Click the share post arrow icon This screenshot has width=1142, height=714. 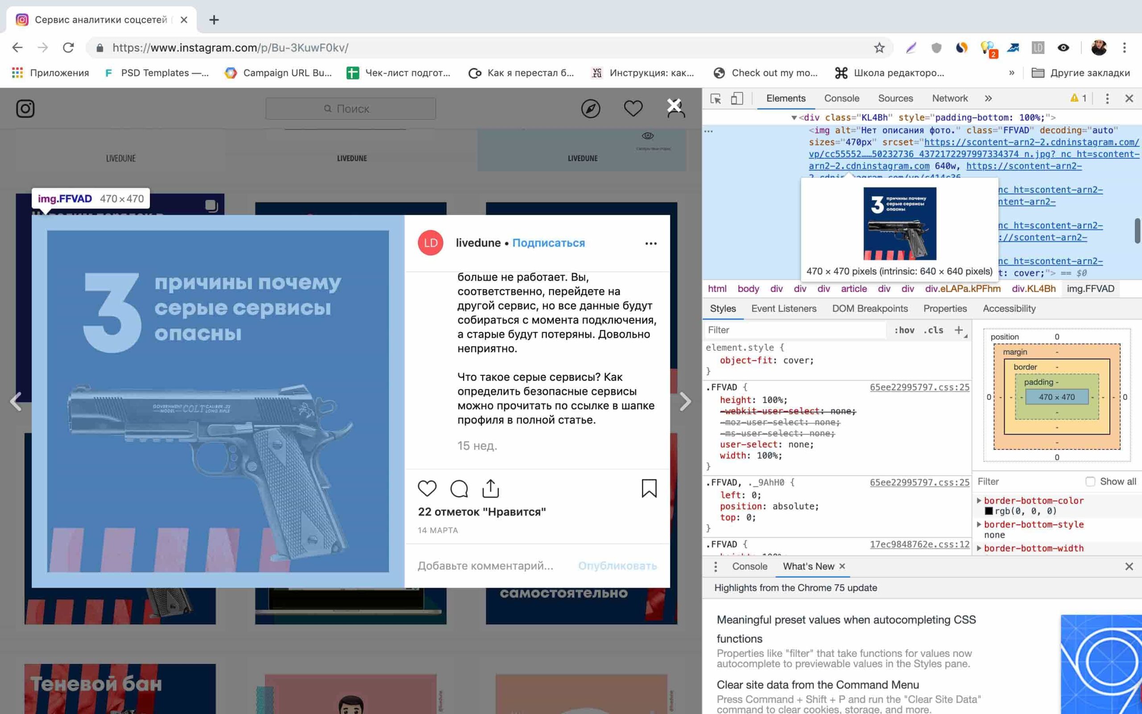[x=490, y=488]
